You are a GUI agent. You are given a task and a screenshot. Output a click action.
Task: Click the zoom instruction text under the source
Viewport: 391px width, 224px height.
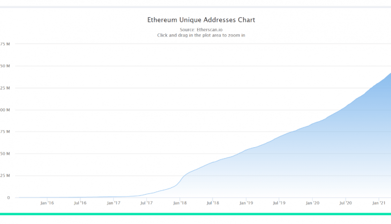201,35
